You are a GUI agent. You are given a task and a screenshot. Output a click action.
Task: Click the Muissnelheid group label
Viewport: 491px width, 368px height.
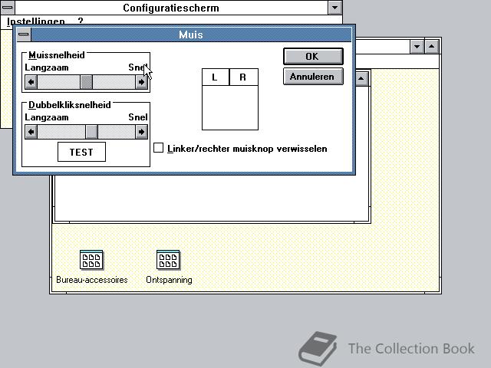pyautogui.click(x=57, y=55)
